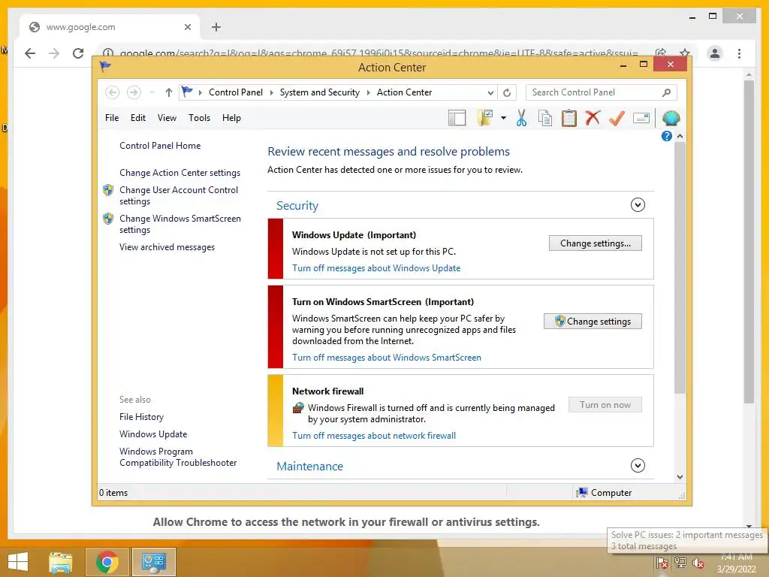Click Computer in the status bar
The image size is (769, 577).
tap(605, 493)
